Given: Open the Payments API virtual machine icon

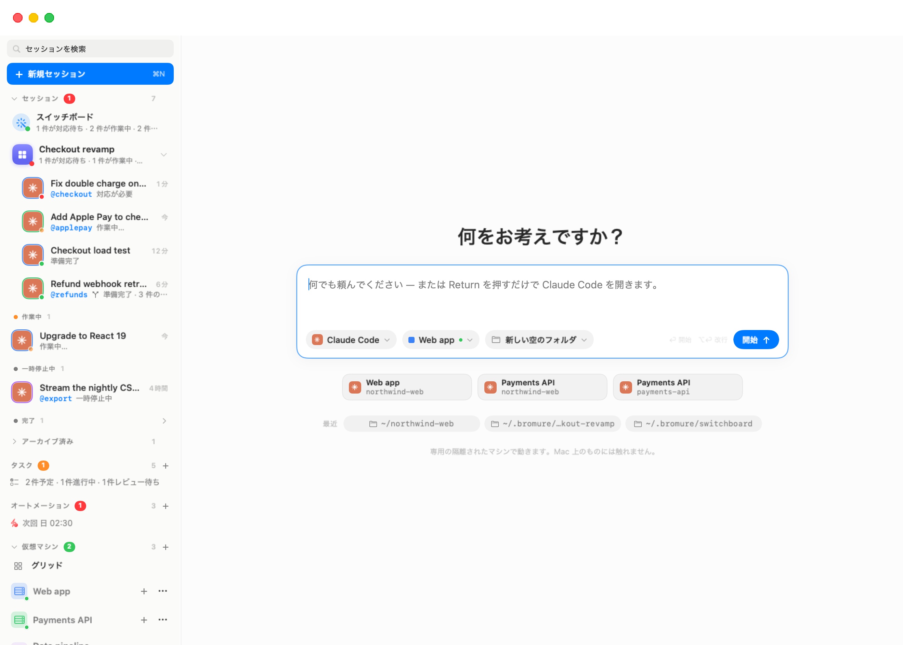Looking at the screenshot, I should [x=19, y=620].
